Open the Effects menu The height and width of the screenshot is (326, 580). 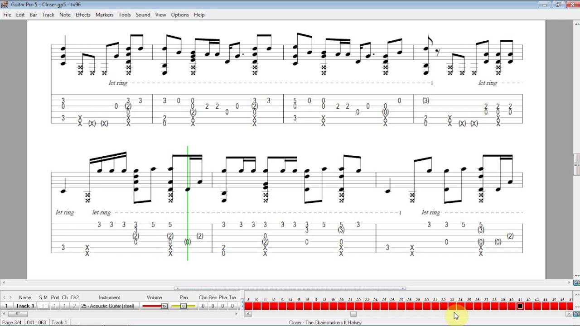click(83, 14)
